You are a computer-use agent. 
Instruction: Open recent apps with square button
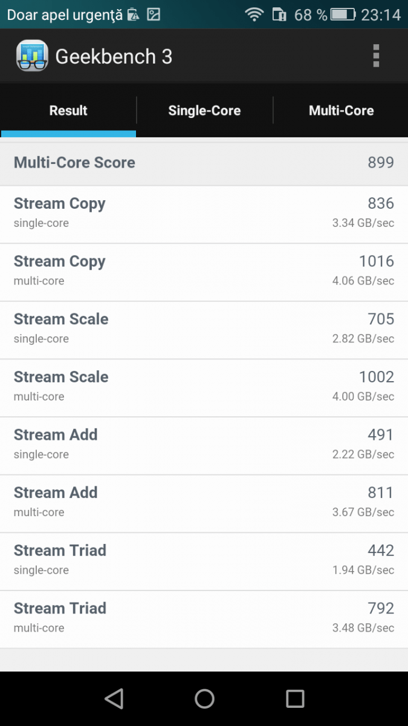coord(295,698)
